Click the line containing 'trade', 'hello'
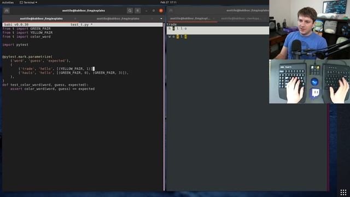Viewport: 350px width, 197px height. (56, 69)
